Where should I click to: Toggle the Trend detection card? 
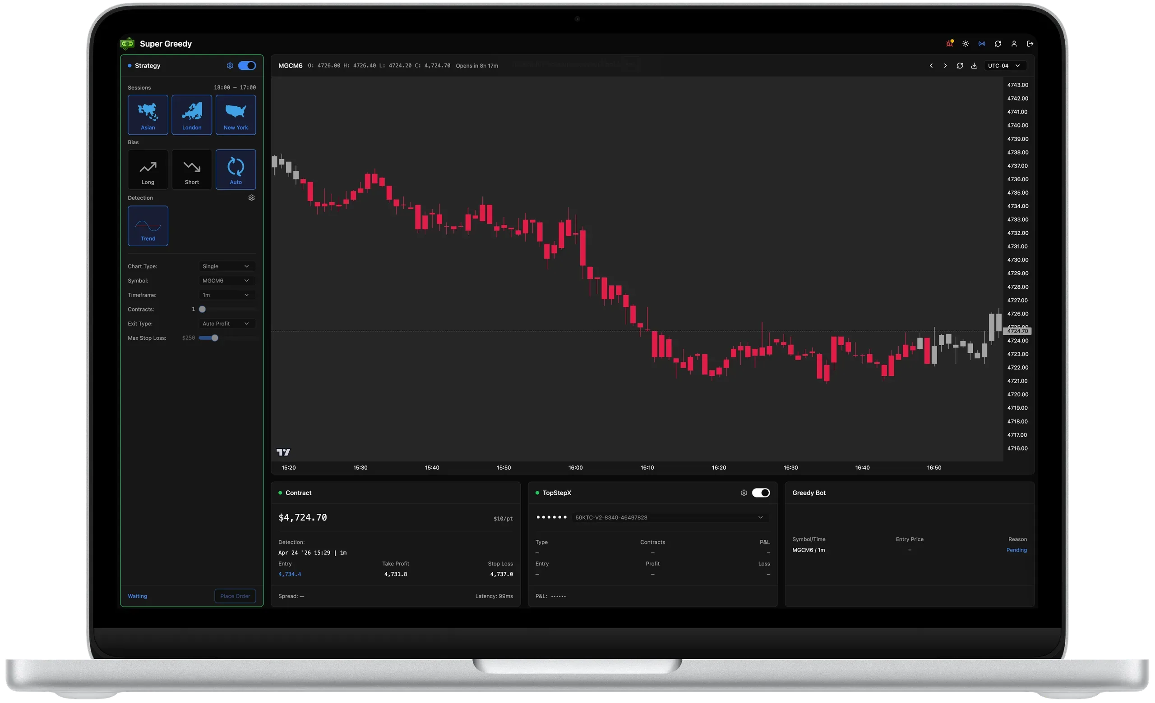(x=148, y=226)
